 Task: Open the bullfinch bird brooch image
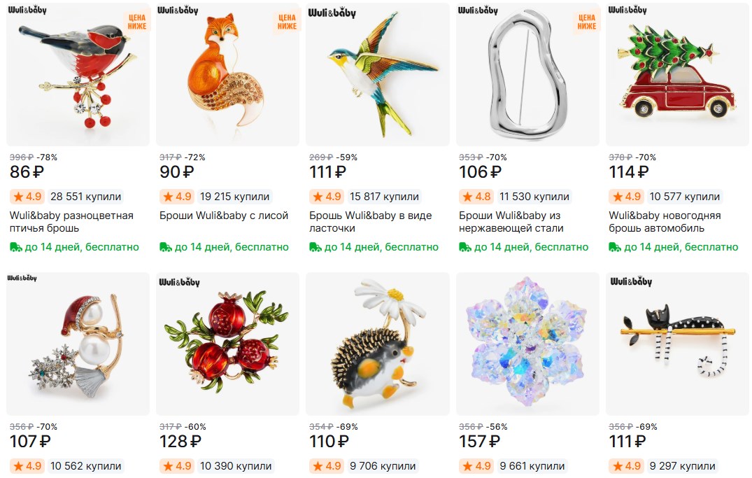pos(78,74)
